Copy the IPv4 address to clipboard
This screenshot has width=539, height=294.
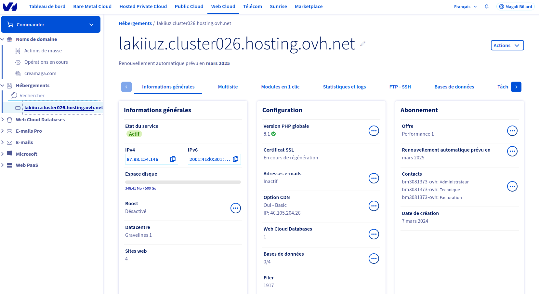point(173,159)
